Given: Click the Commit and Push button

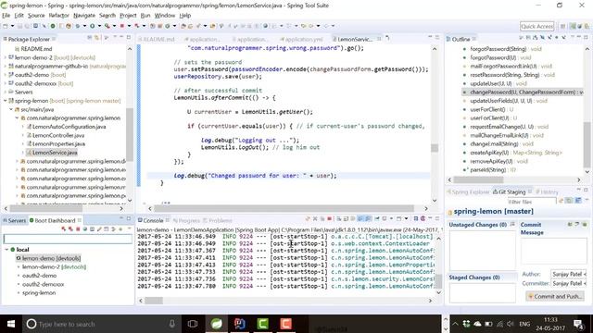Looking at the screenshot, I should coord(555,296).
